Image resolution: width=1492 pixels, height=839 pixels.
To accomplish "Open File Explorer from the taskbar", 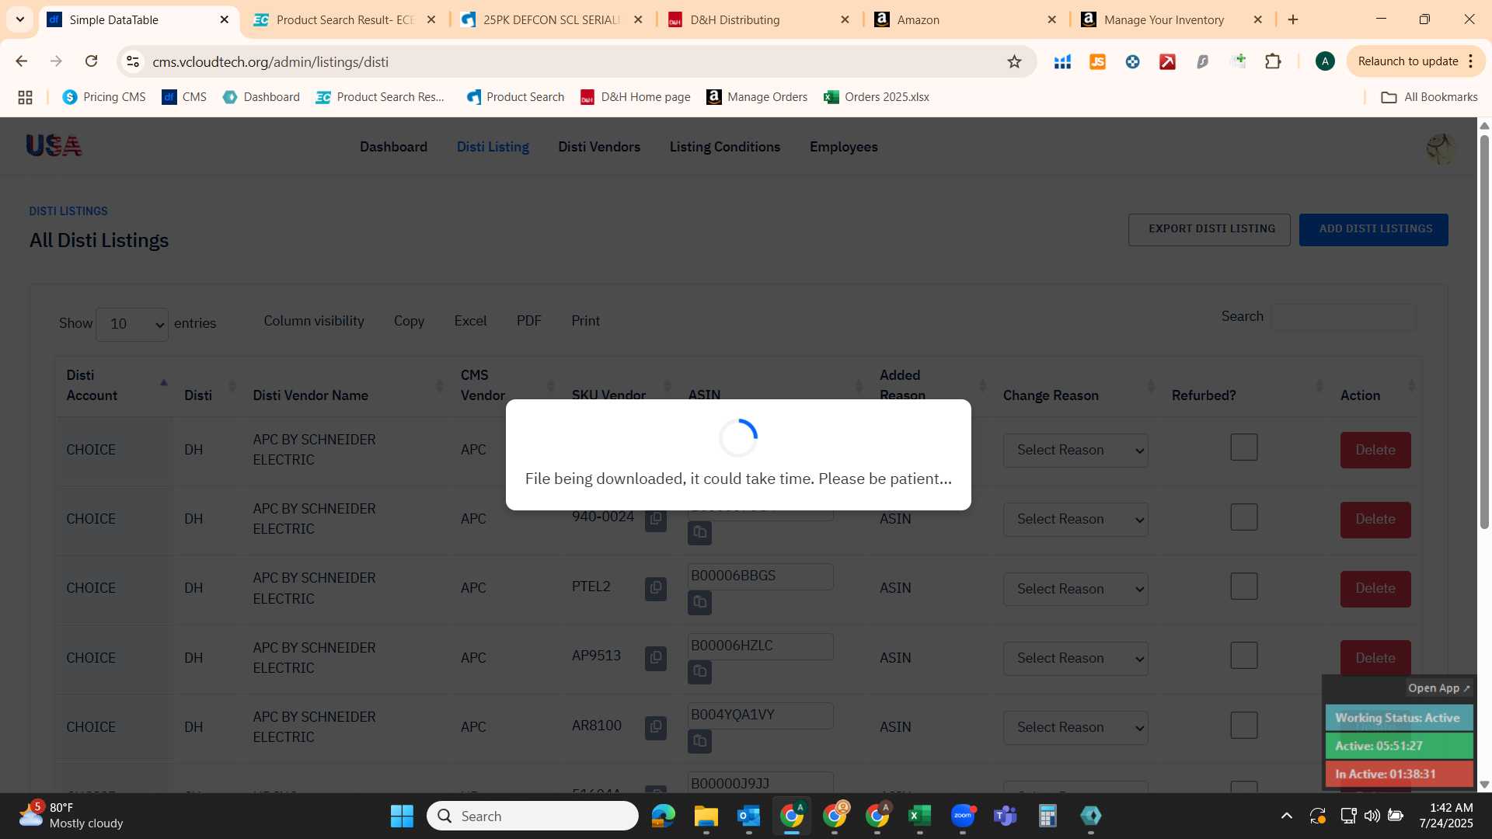I will pos(706,816).
